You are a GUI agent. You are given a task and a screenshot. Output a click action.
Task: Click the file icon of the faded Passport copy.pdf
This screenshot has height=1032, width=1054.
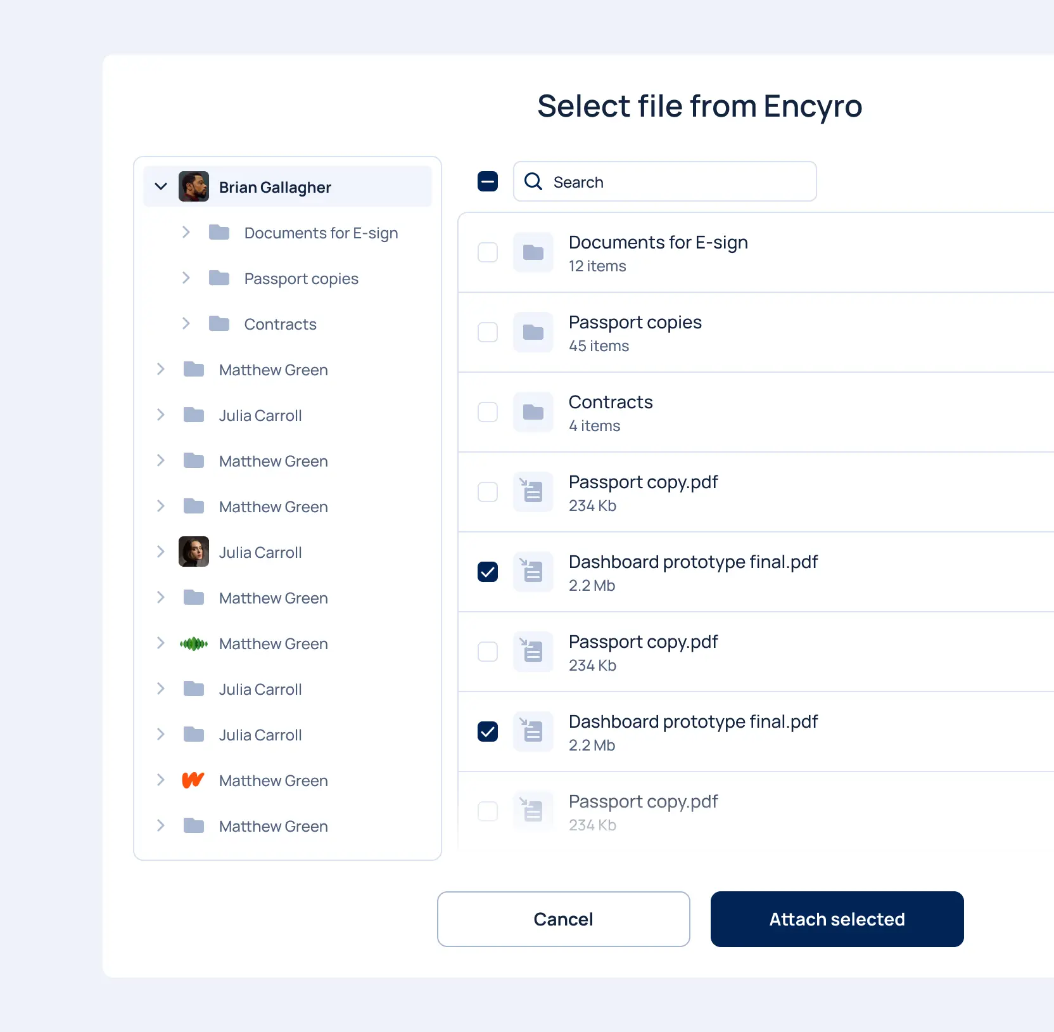[533, 811]
